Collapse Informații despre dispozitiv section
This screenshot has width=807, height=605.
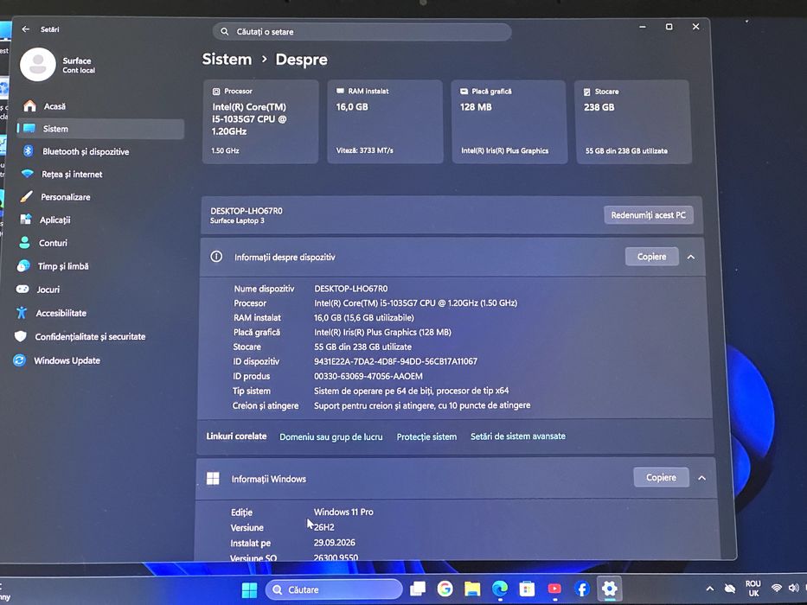click(691, 257)
